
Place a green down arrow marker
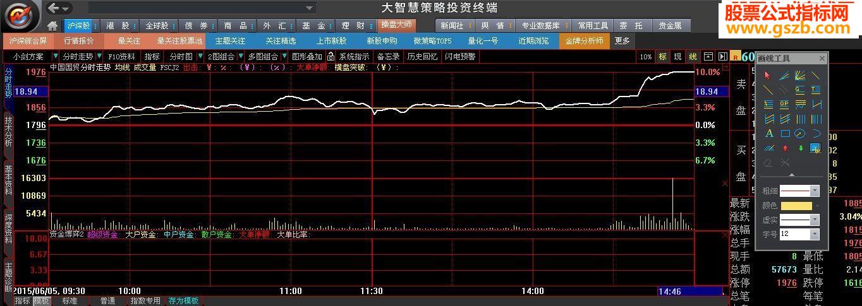[x=801, y=148]
